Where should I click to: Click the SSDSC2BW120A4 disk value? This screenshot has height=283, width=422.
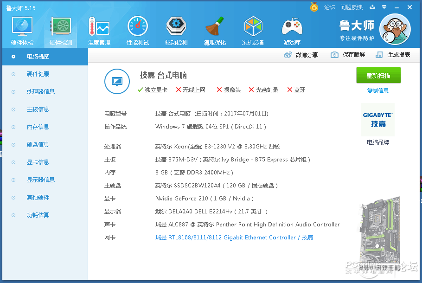217,186
